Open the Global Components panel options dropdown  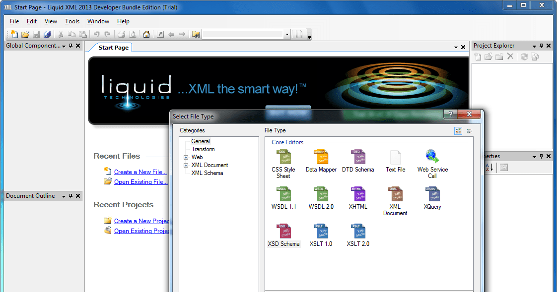click(64, 46)
